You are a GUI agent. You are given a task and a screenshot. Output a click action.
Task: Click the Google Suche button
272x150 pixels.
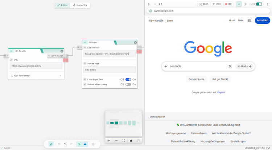tap(196, 79)
